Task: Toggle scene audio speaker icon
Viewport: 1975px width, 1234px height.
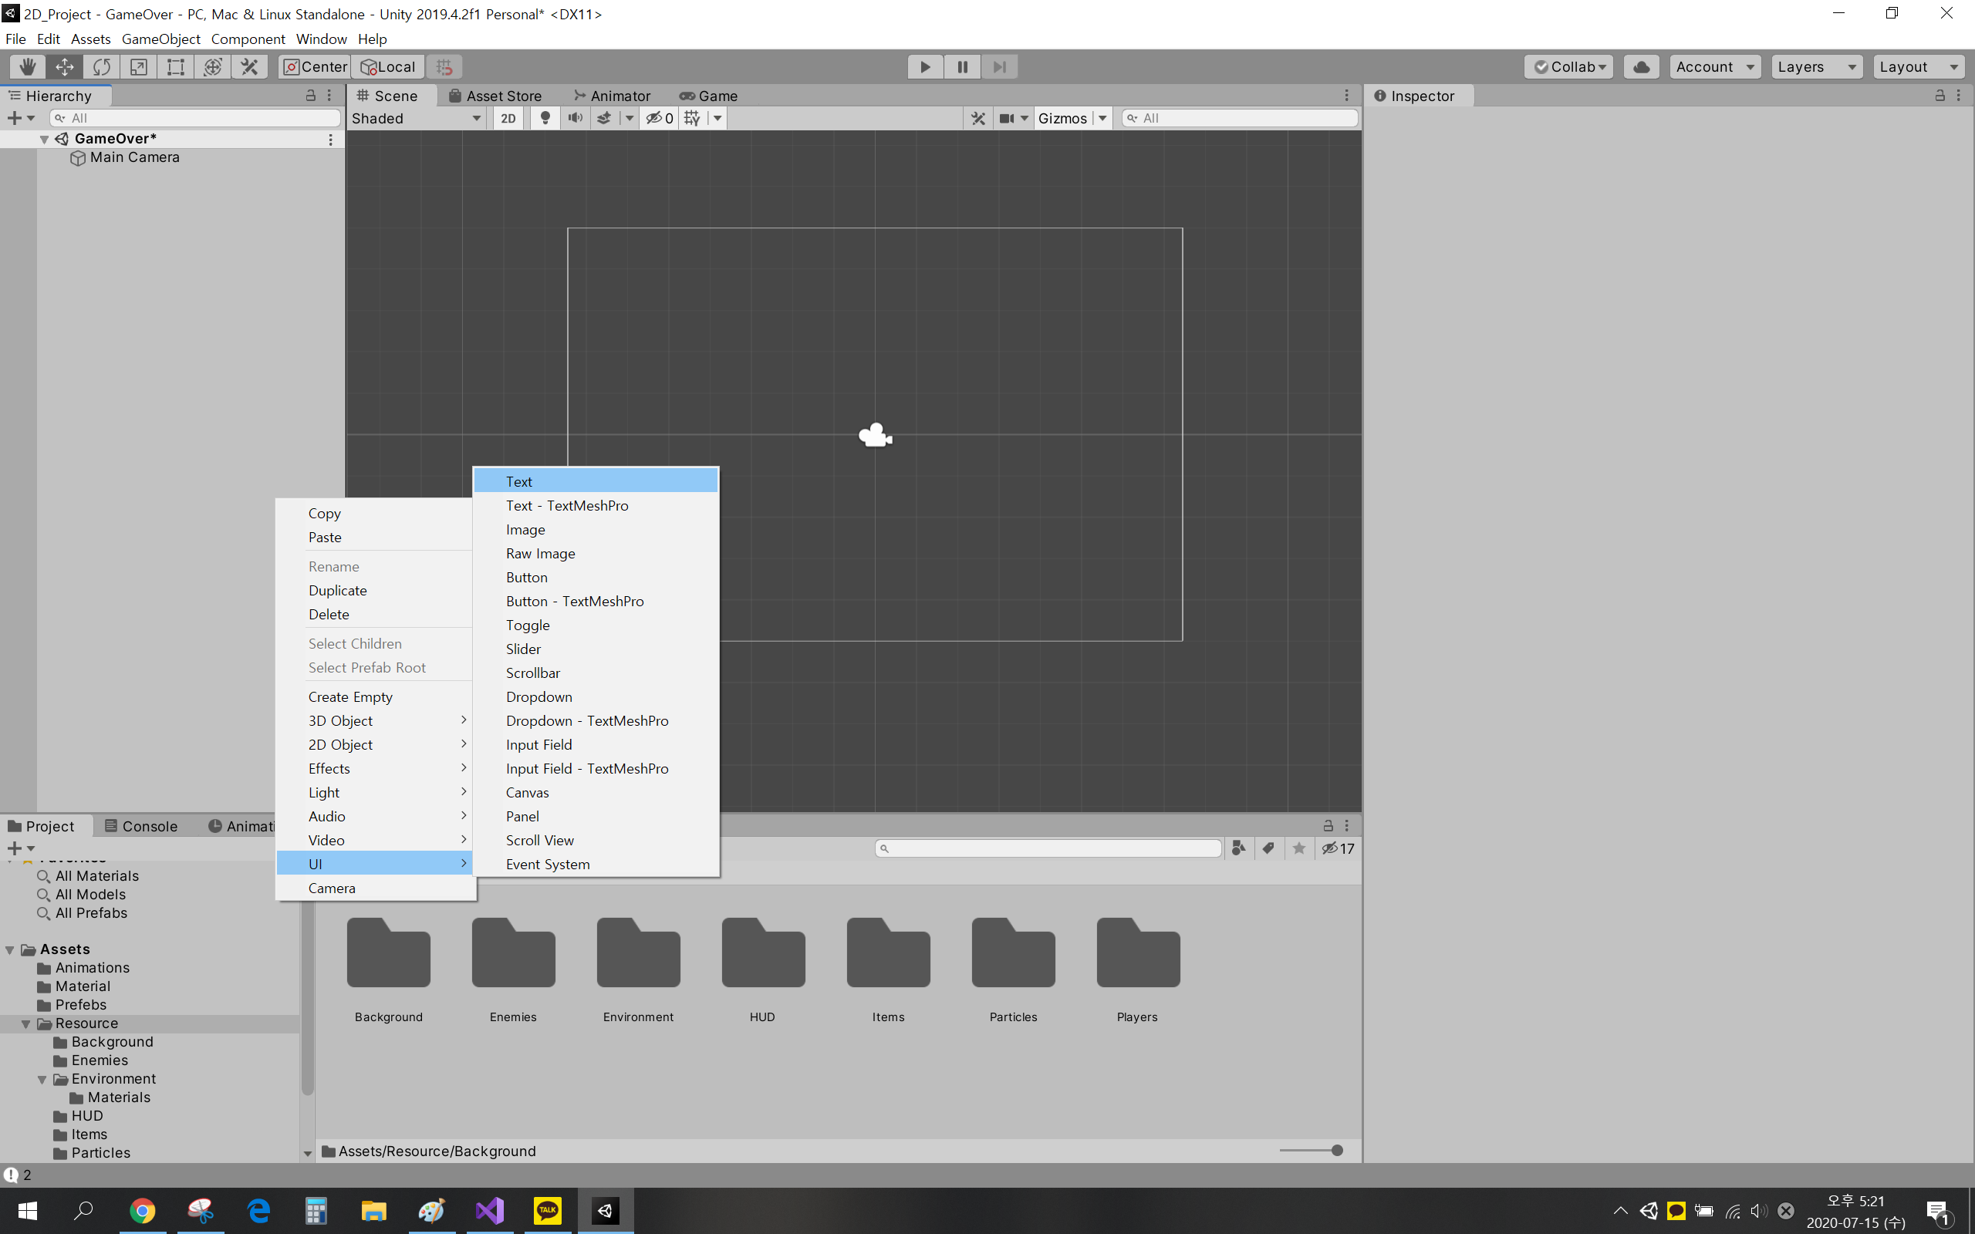Action: [576, 118]
